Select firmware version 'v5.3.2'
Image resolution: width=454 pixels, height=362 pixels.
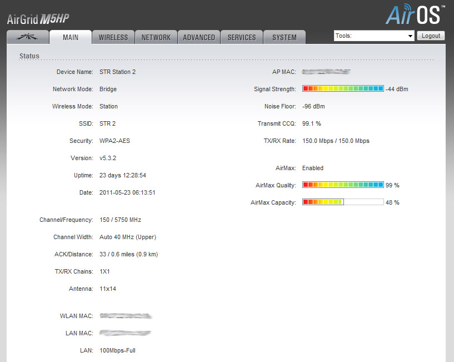point(108,158)
